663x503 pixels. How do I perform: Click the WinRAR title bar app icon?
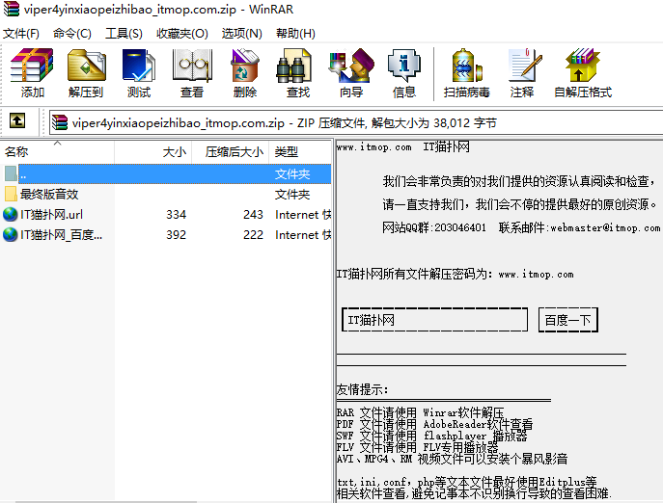11,9
